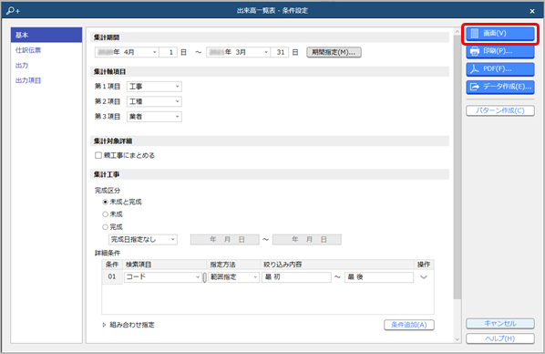Viewport: 545px width, 354px height.
Task: Click the パターン作成(C) button
Action: coord(499,110)
